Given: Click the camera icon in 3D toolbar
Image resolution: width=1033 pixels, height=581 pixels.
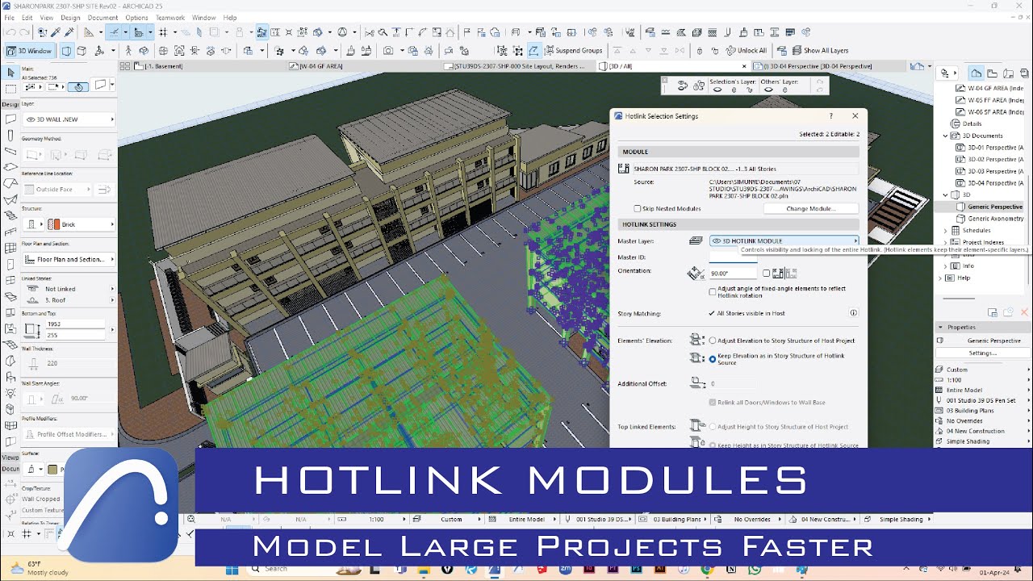Looking at the screenshot, I should point(388,50).
